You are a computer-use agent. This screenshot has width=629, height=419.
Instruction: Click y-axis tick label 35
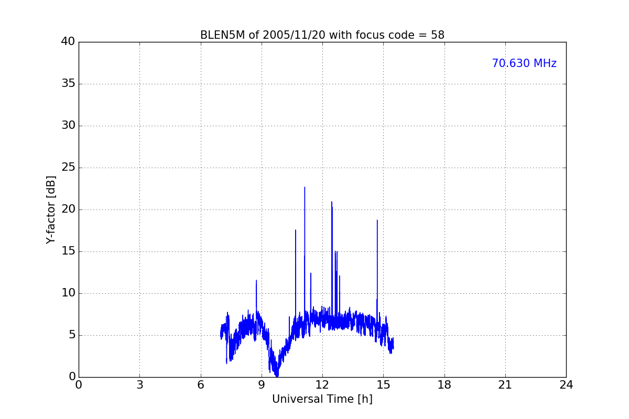click(68, 84)
